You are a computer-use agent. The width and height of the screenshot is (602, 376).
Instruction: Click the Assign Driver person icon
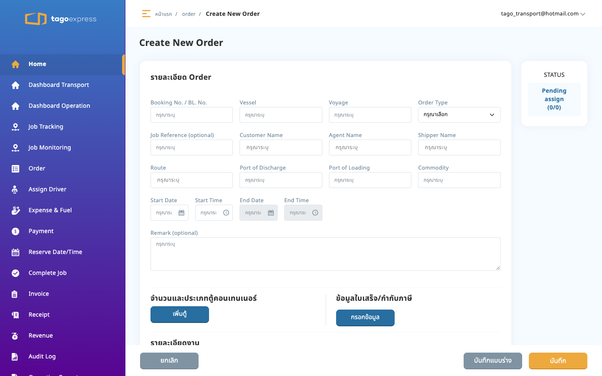(x=15, y=190)
